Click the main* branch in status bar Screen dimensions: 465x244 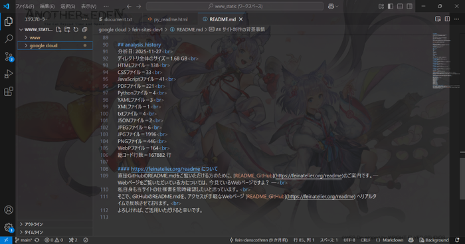tap(23, 240)
